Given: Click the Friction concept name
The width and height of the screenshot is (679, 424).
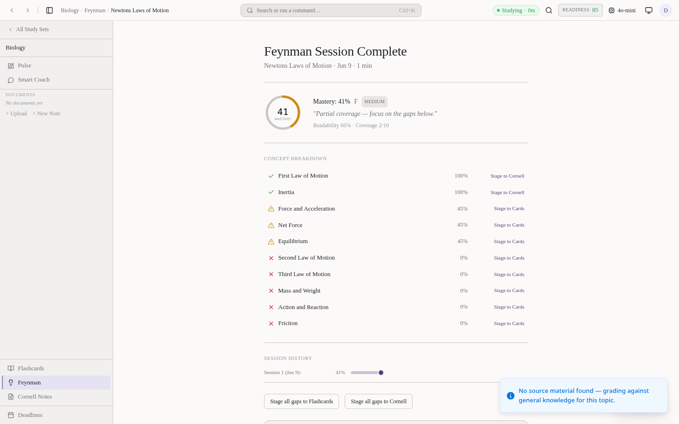Looking at the screenshot, I should (288, 323).
